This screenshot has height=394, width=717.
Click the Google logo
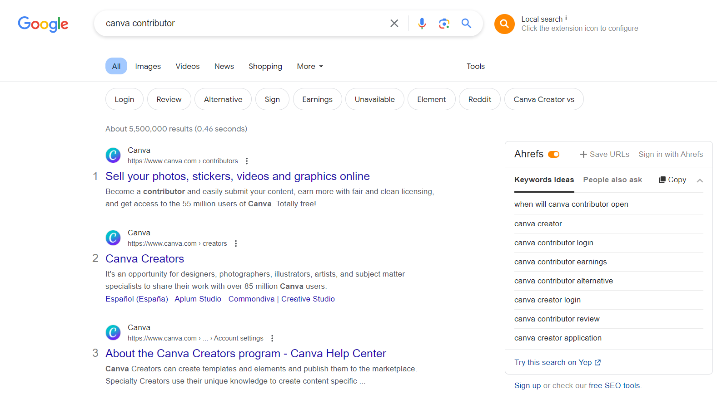pos(43,24)
